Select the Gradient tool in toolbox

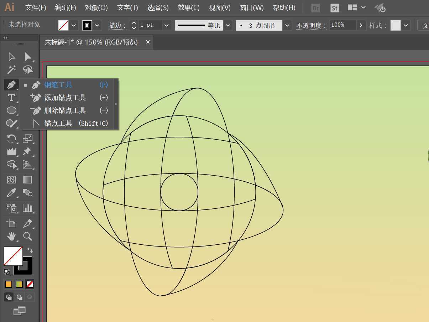[x=27, y=180]
